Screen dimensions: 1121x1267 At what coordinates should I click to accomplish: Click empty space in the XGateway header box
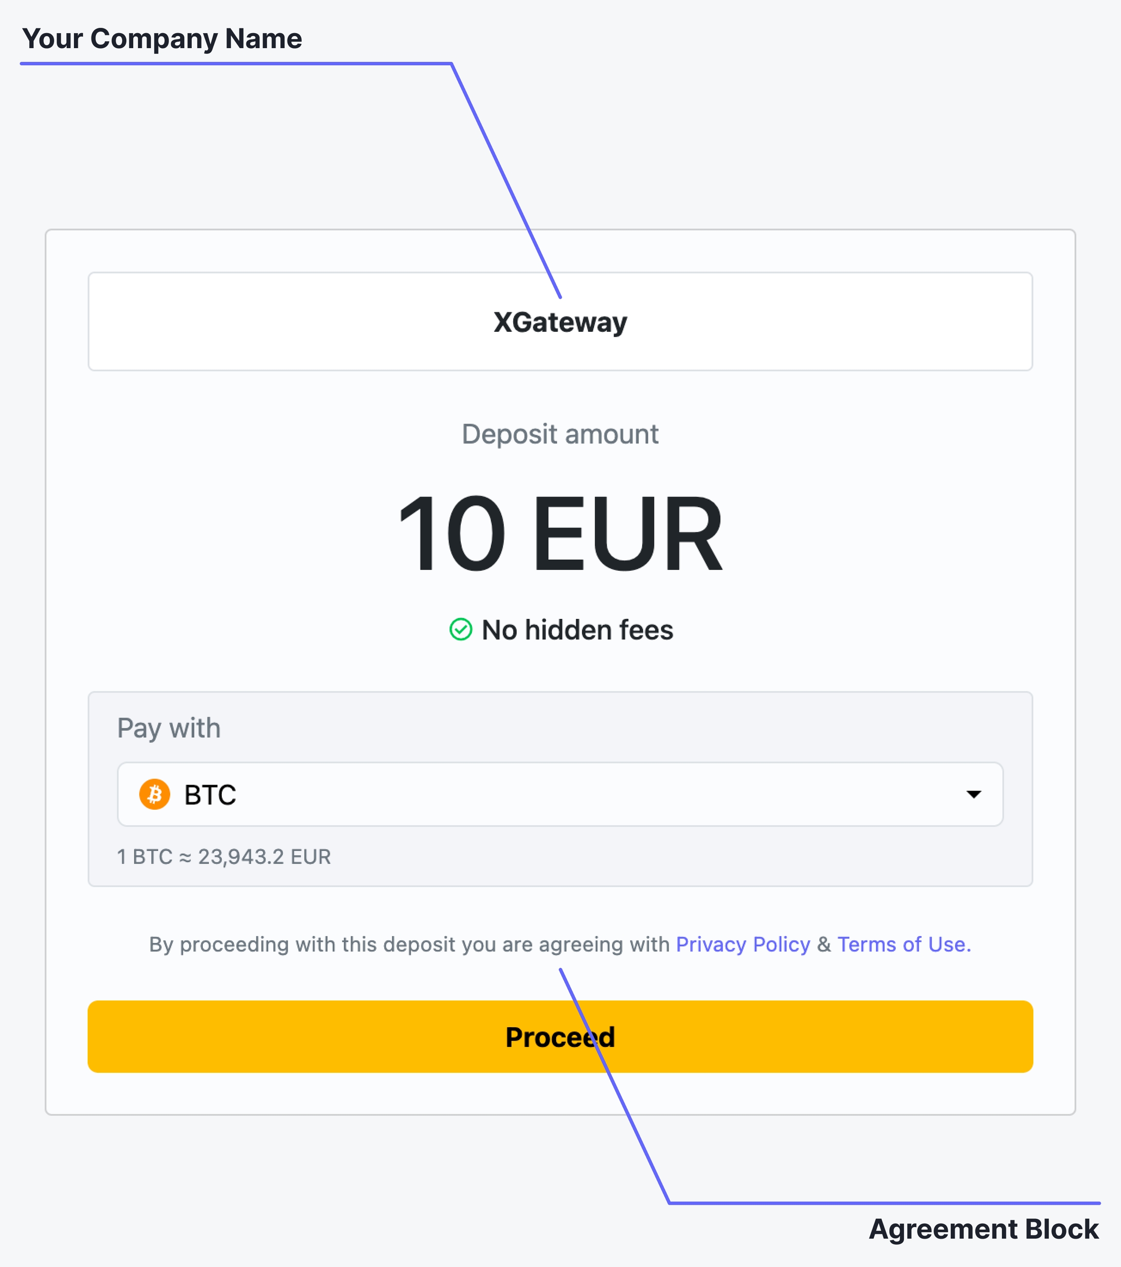point(248,322)
